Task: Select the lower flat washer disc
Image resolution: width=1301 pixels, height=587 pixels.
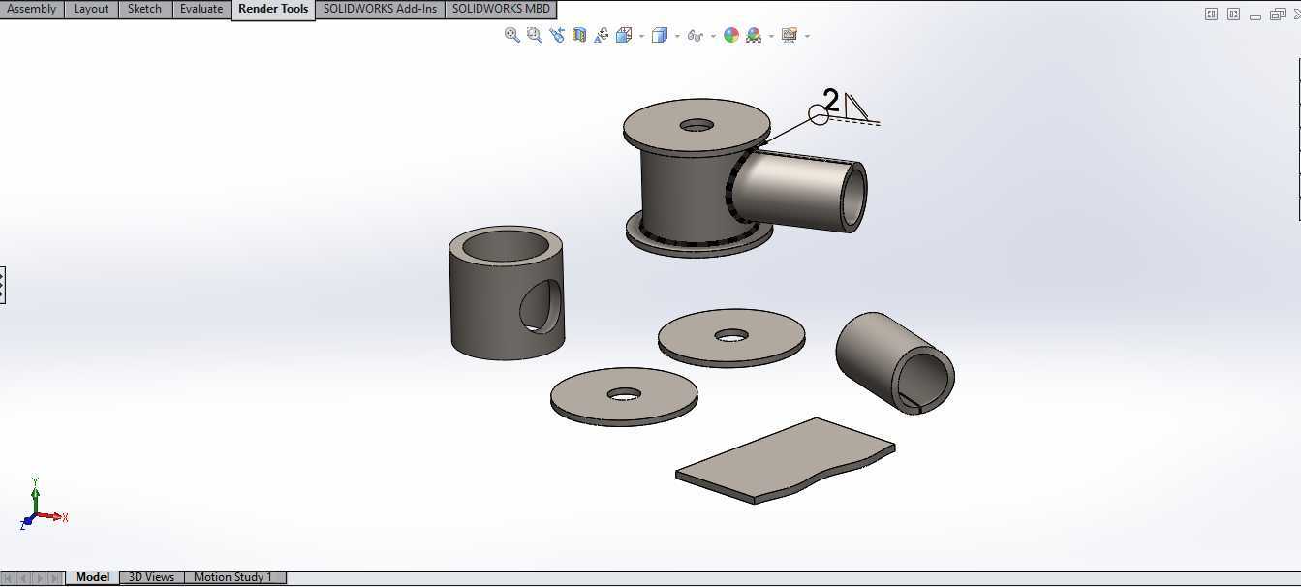Action: pos(624,395)
